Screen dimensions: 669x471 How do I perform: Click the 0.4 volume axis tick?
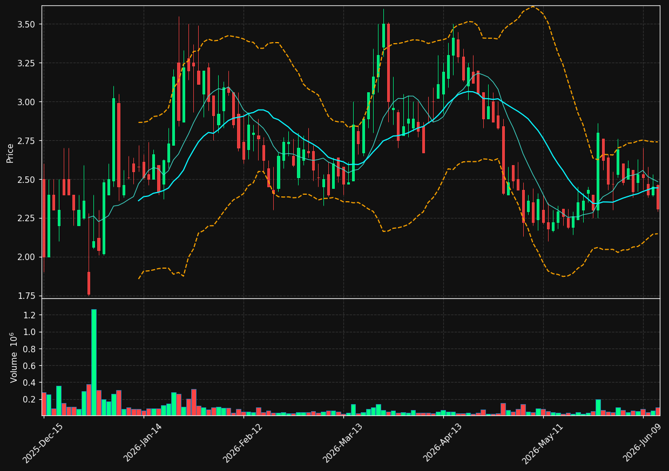(30, 383)
